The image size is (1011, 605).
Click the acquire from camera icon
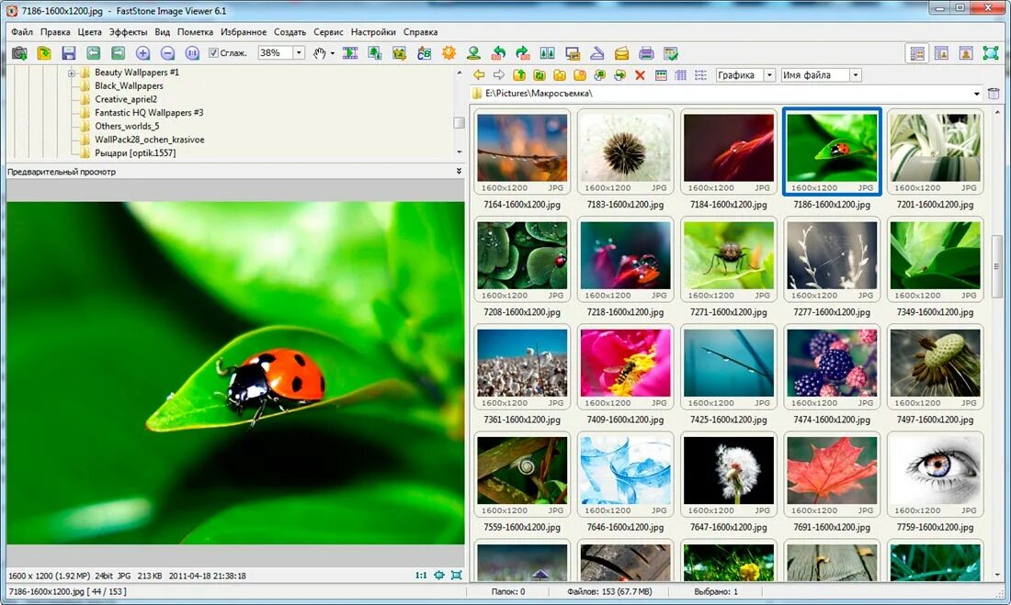19,53
